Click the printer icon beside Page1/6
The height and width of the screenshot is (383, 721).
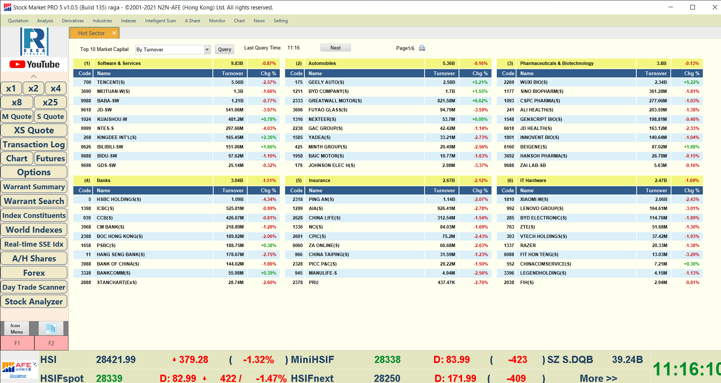(x=422, y=48)
